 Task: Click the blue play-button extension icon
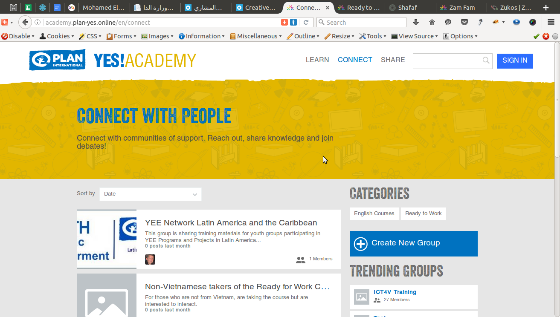(516, 22)
